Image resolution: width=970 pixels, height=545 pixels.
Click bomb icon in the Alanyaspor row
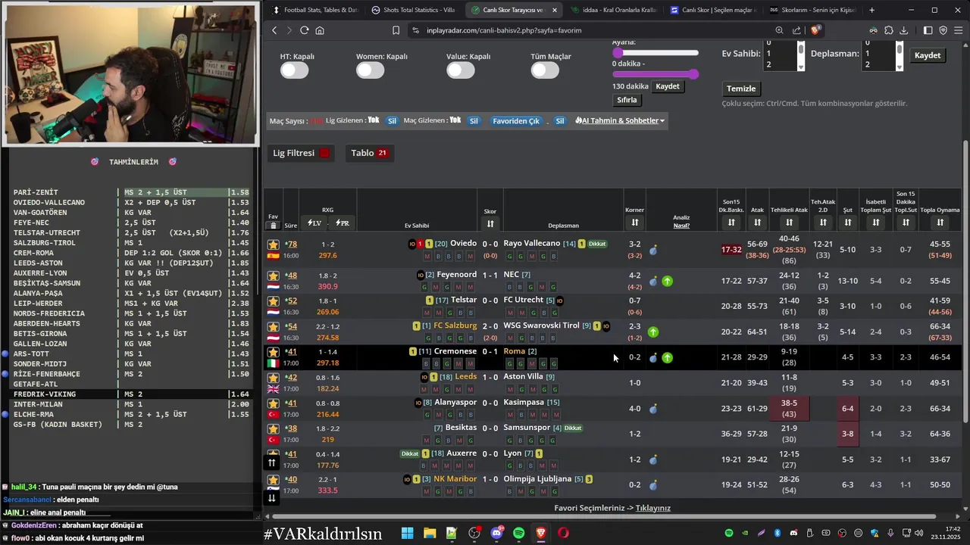pos(653,409)
